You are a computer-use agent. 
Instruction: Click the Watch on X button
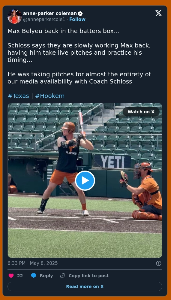tap(141, 112)
